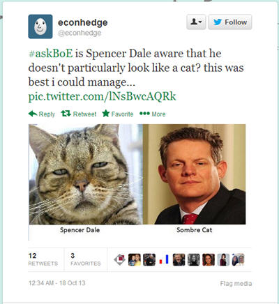Open the second retweeter avatar with yellow shirt
Image resolution: width=279 pixels, height=304 pixels.
[135, 259]
